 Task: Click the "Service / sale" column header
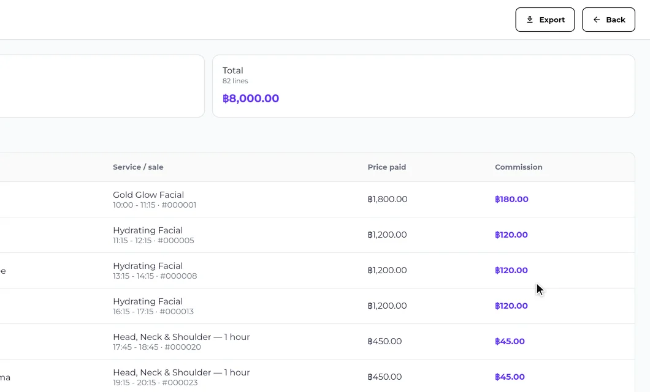click(138, 167)
